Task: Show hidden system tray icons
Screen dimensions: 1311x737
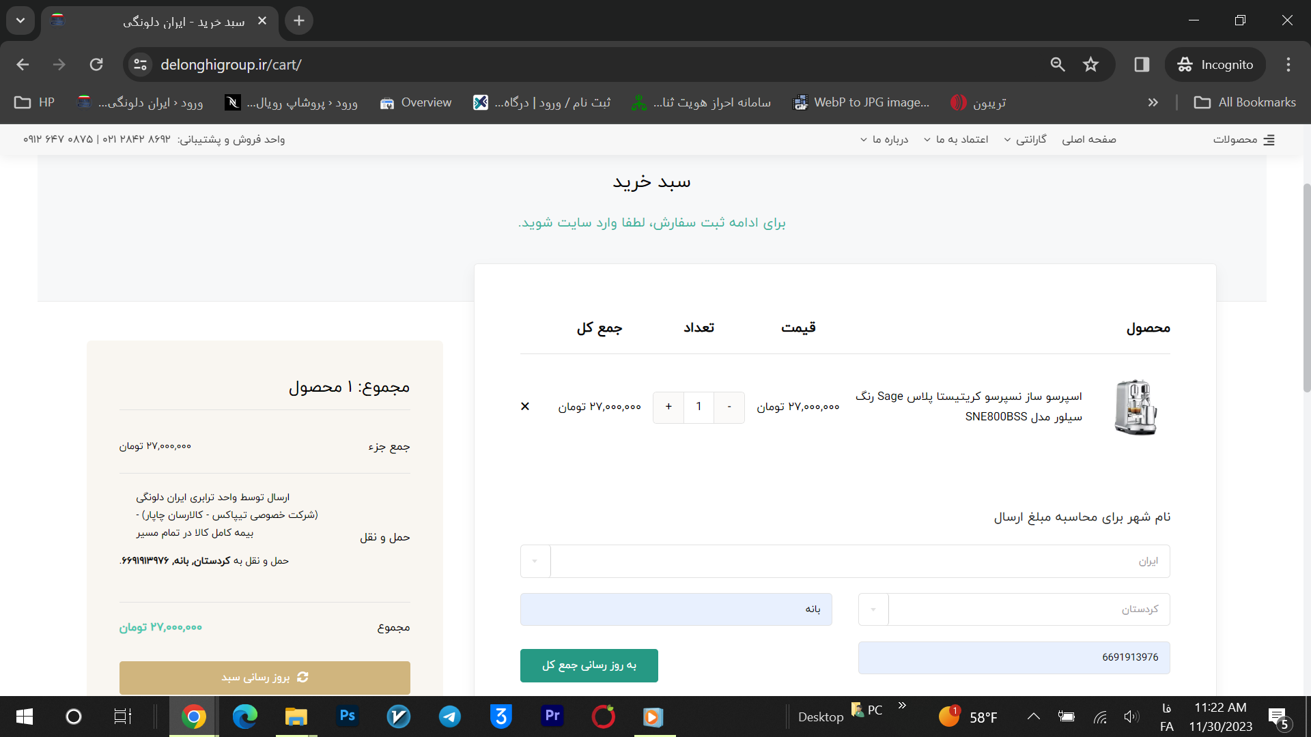Action: pyautogui.click(x=1034, y=717)
